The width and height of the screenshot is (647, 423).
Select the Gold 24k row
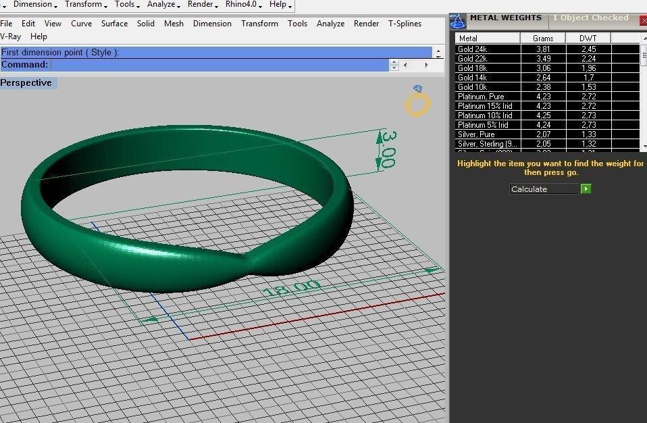click(x=548, y=49)
